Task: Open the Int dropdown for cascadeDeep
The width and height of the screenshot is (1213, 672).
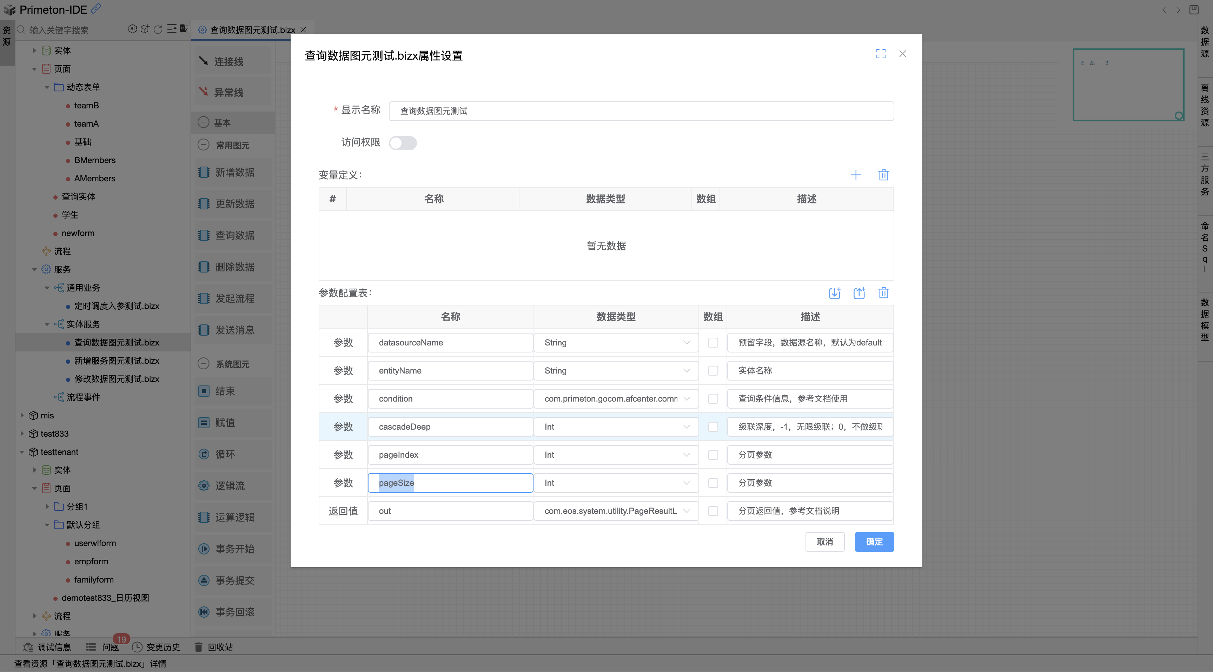Action: pyautogui.click(x=687, y=426)
